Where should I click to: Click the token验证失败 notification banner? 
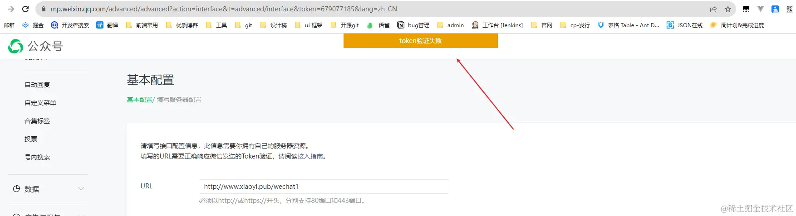pos(420,41)
